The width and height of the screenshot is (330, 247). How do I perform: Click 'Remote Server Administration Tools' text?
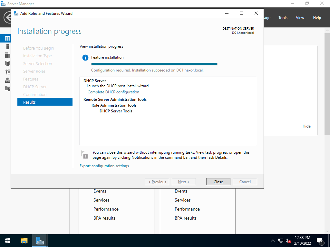(x=115, y=100)
